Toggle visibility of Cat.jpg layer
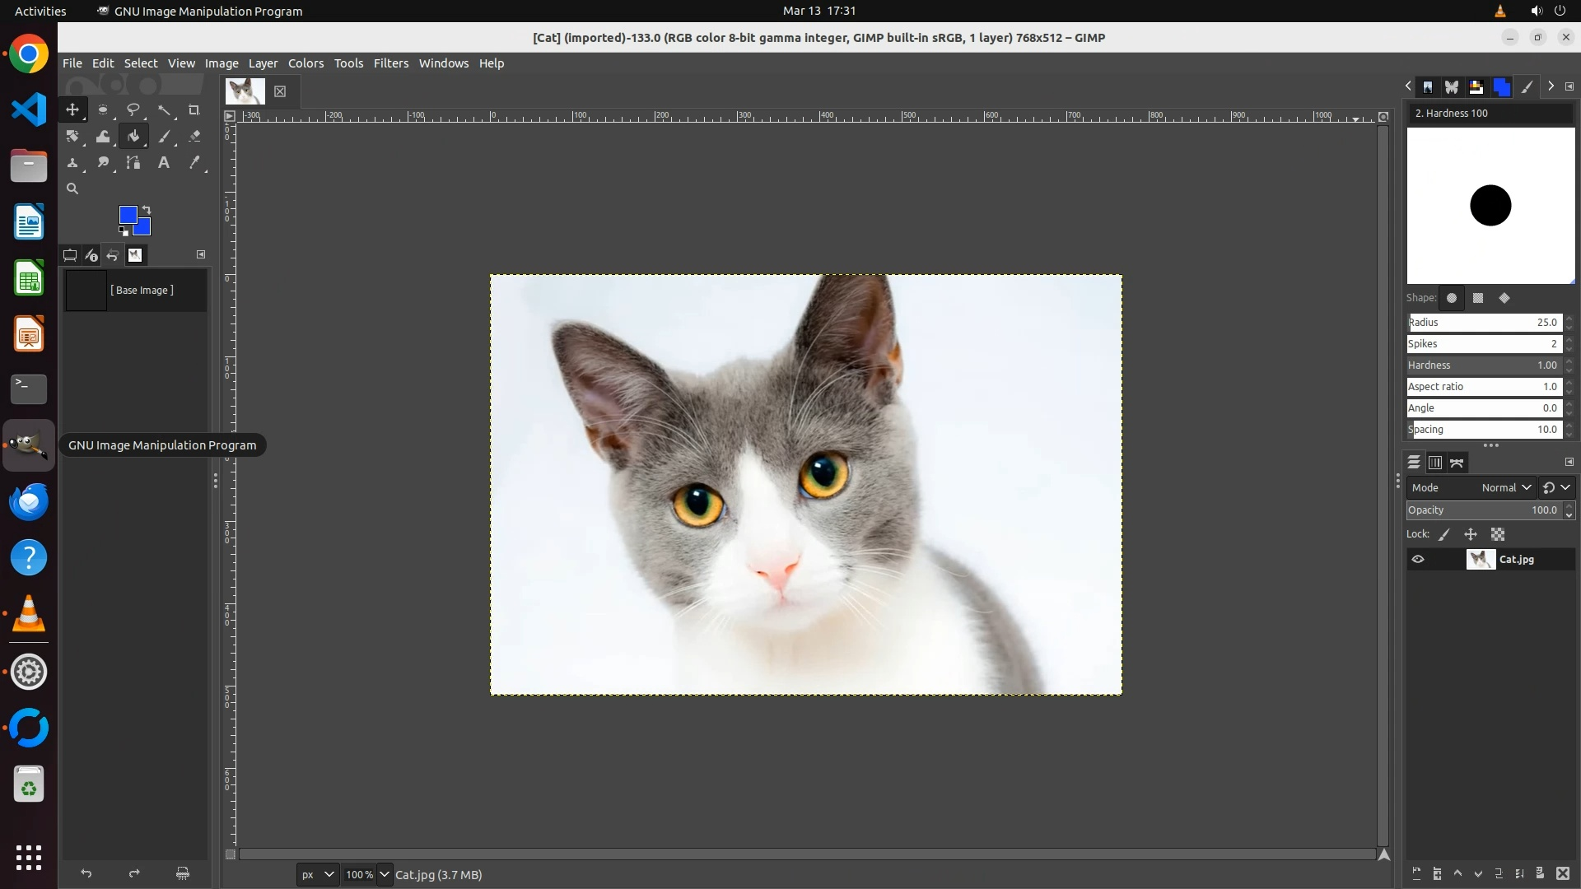 click(1417, 560)
